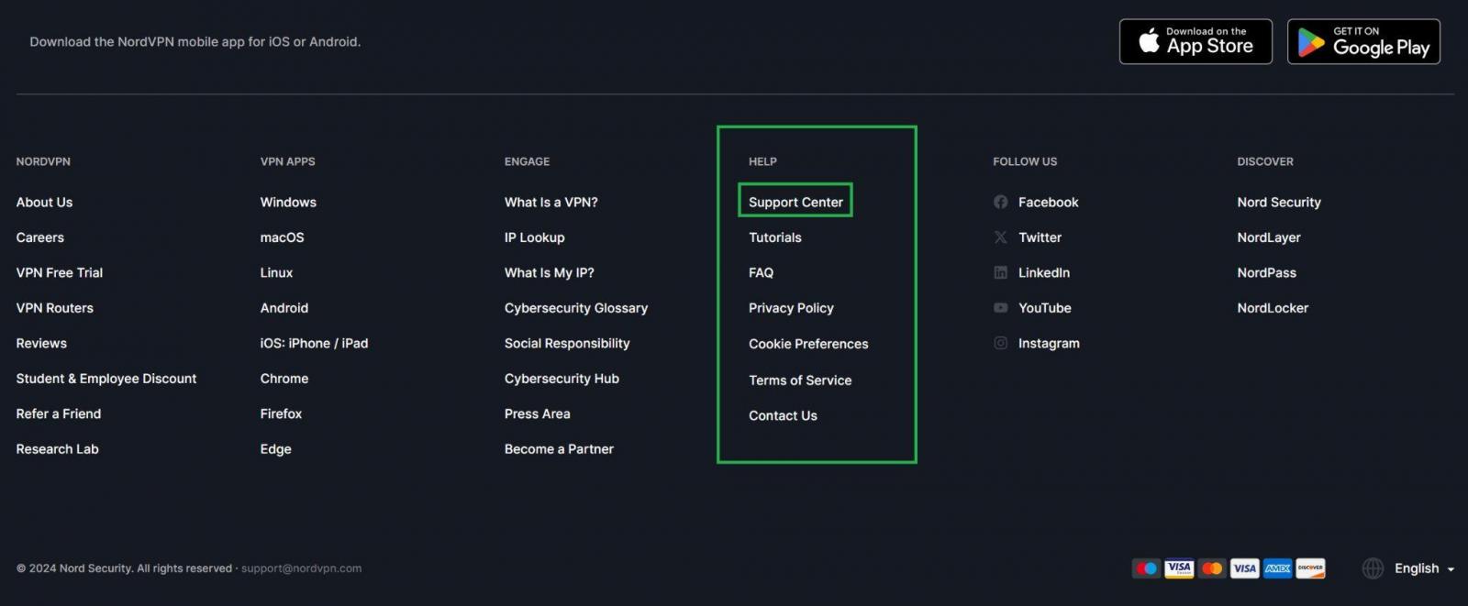Download from the App Store badge
Image resolution: width=1468 pixels, height=606 pixels.
(1196, 41)
